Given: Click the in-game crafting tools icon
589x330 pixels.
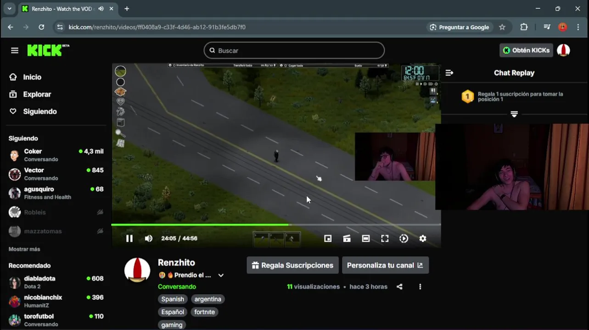Looking at the screenshot, I should 120,111.
